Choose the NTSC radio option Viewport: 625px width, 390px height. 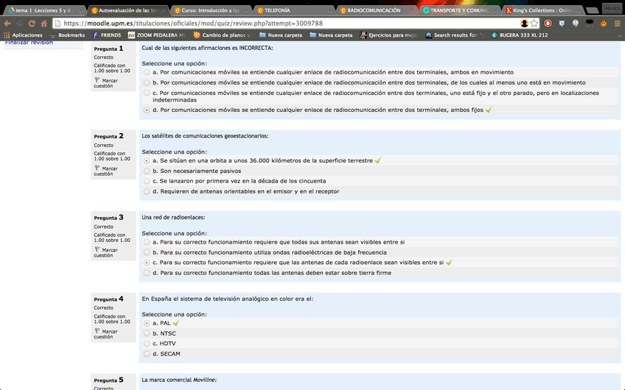pos(147,333)
